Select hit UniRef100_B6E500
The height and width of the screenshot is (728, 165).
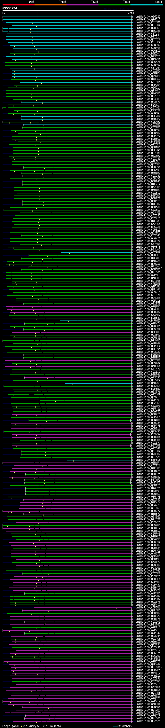(148, 54)
